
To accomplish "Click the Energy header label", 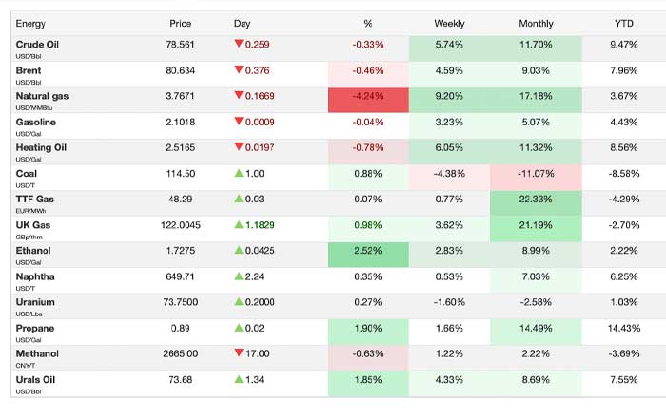I will pos(30,22).
